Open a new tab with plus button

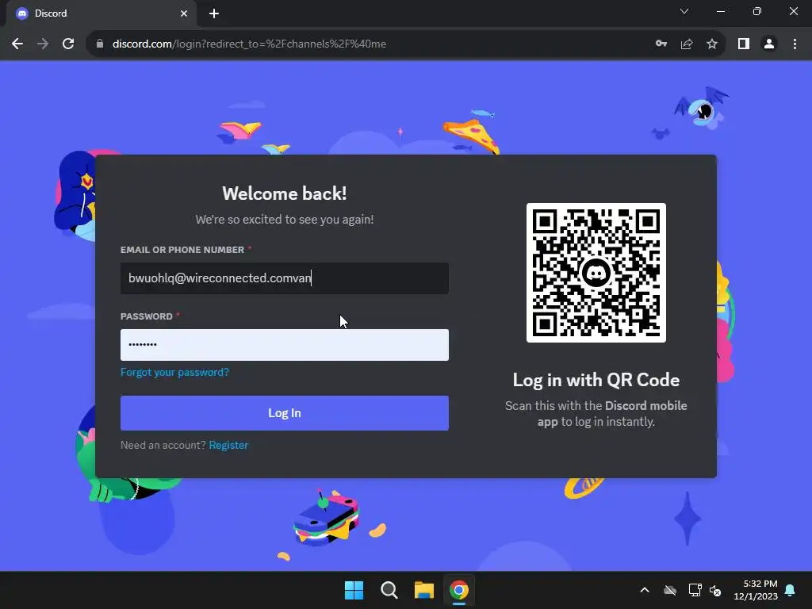(x=214, y=13)
